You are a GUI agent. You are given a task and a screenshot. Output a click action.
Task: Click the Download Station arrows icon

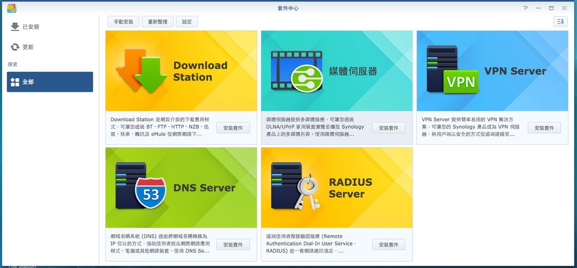pyautogui.click(x=141, y=70)
